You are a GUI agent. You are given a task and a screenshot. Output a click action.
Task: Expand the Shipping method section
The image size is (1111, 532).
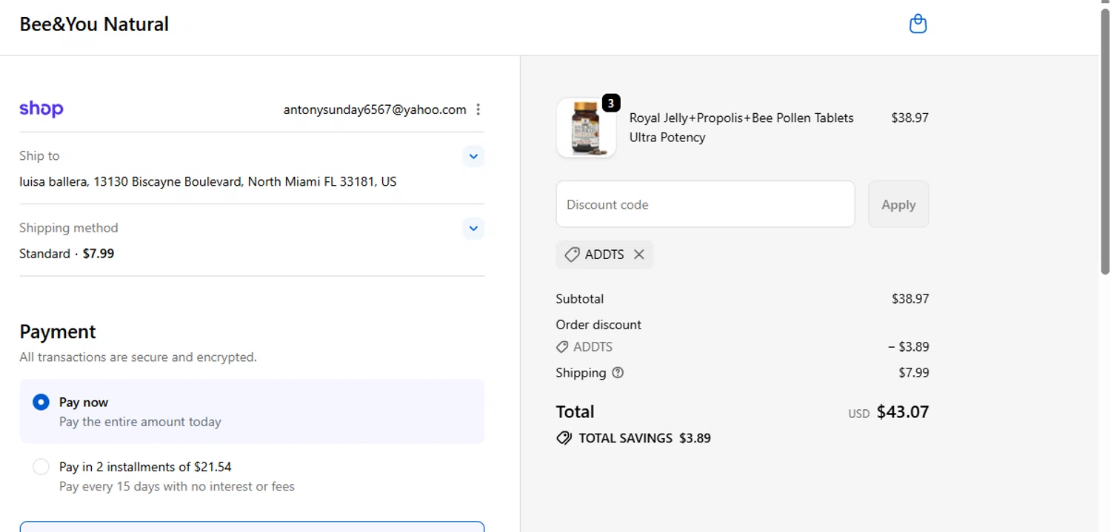pos(473,228)
